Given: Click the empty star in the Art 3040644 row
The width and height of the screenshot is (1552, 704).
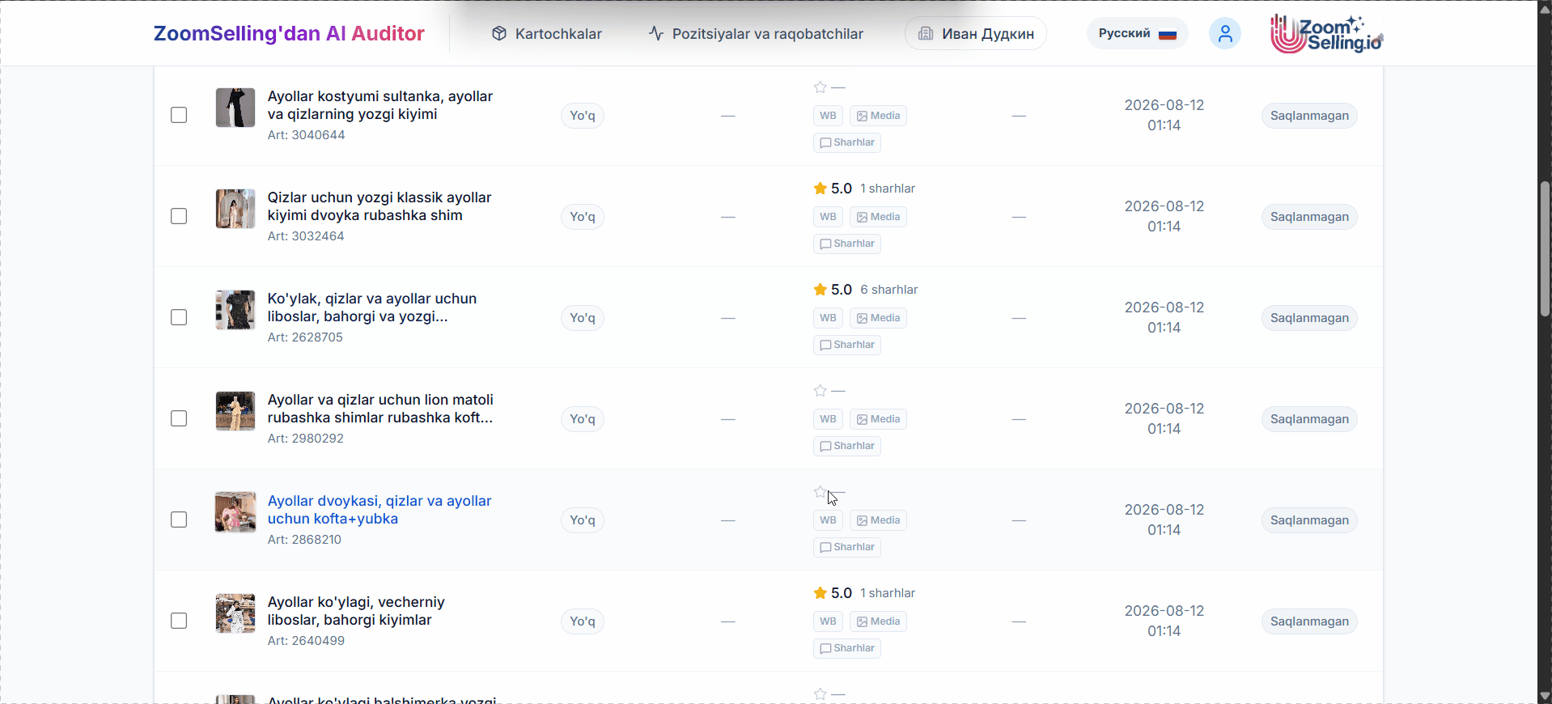Looking at the screenshot, I should click(x=821, y=87).
